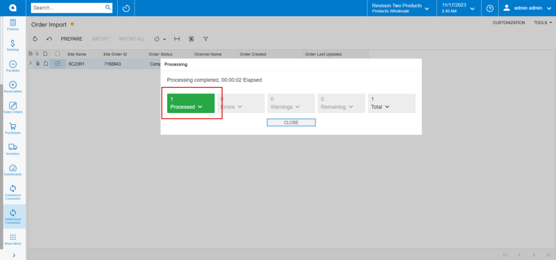Open the Help question mark icon
The height and width of the screenshot is (260, 556).
[x=490, y=8]
